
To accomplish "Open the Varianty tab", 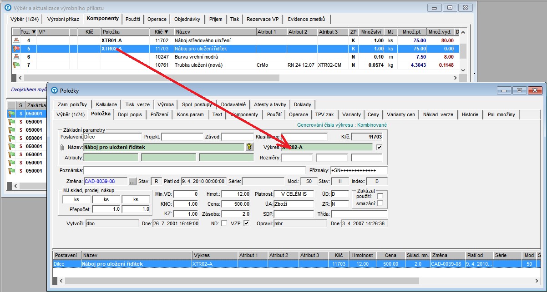I will 351,114.
